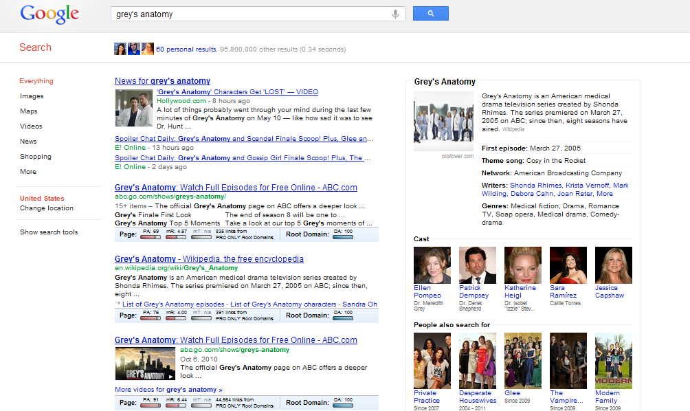This screenshot has height=411, width=690.
Task: Open writer Joan Rater link
Action: coord(575,194)
